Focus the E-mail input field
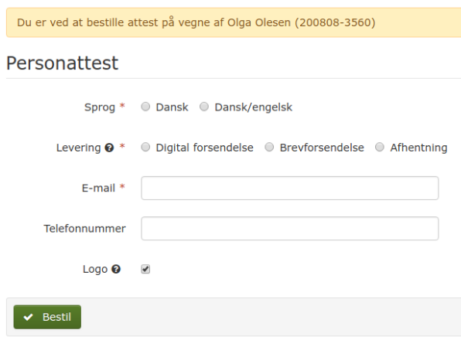 click(290, 189)
